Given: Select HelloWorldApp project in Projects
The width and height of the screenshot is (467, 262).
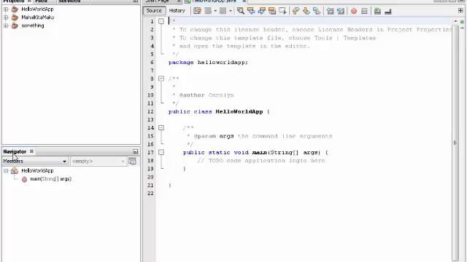Looking at the screenshot, I should [37, 9].
